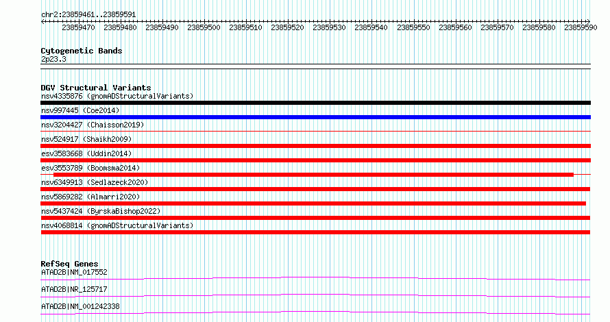Click ruler position 23859570
Viewport: 610px width, 322px height.
(x=497, y=27)
